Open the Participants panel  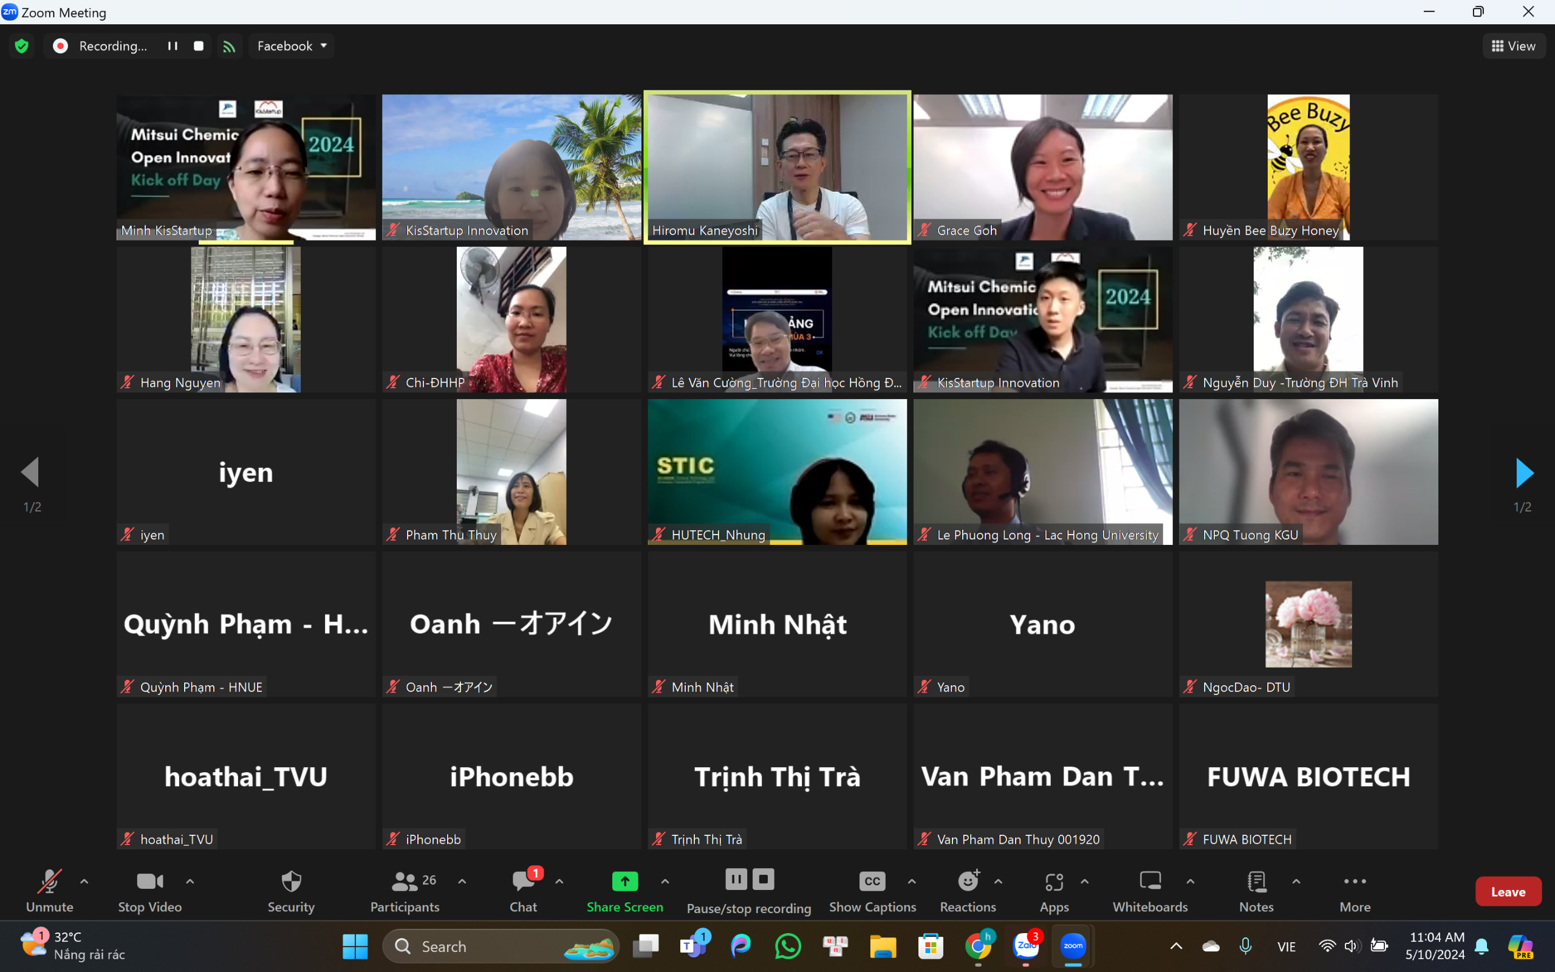click(x=405, y=890)
